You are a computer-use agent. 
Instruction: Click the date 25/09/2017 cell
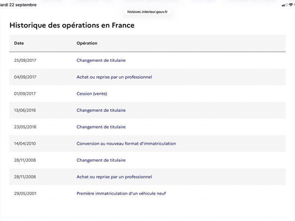click(x=25, y=60)
